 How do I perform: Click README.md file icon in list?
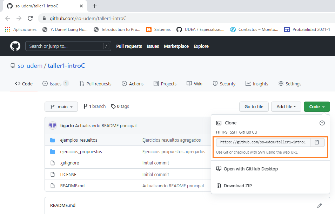pyautogui.click(x=53, y=186)
